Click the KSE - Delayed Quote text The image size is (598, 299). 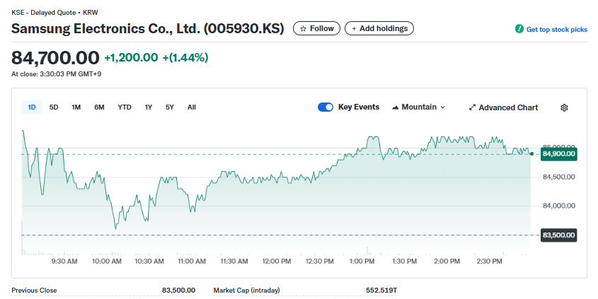pos(44,13)
